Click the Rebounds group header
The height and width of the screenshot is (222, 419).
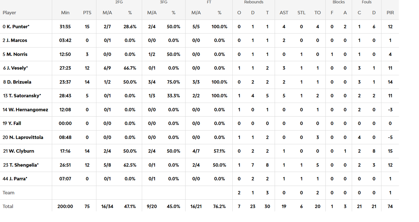253,2
